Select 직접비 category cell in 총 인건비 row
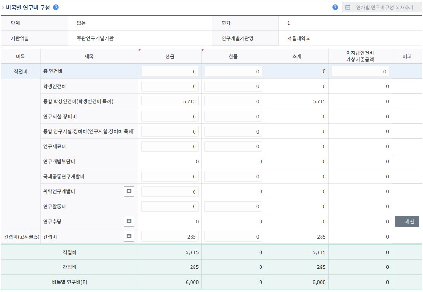423x292 pixels. point(20,72)
